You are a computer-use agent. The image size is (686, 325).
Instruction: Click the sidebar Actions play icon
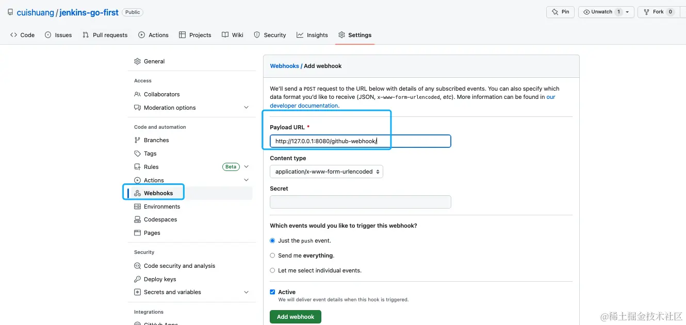click(x=137, y=180)
